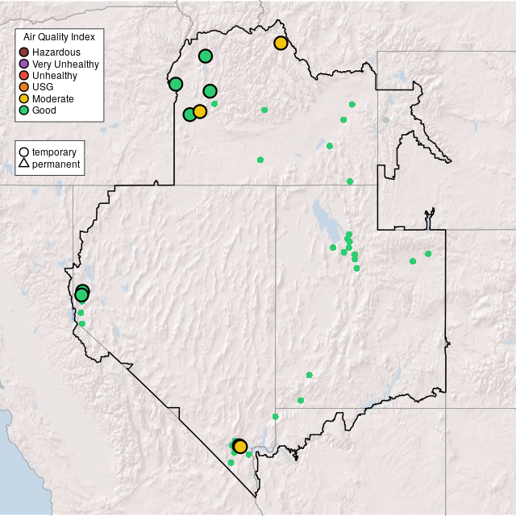Screen dimensions: 516x516
Task: Click the northernmost small green dot on the east side
Action: pyautogui.click(x=352, y=104)
